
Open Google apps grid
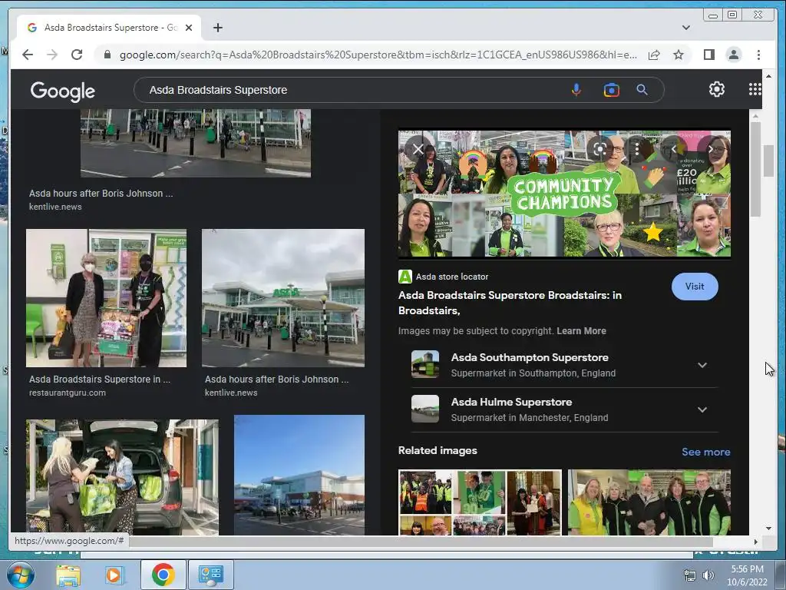tap(755, 89)
